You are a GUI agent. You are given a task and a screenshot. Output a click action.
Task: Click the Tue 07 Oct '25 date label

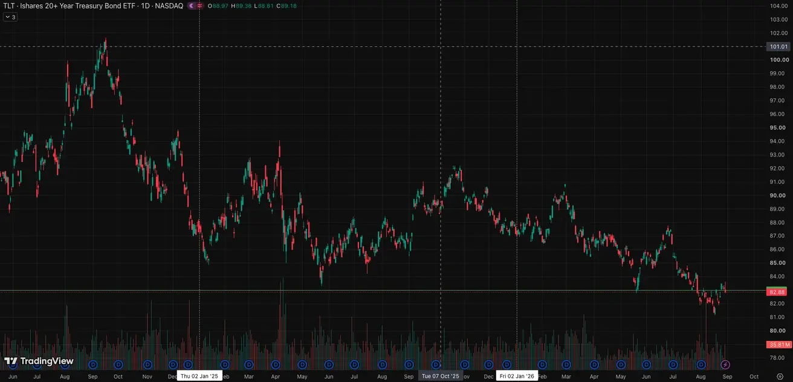click(x=440, y=376)
